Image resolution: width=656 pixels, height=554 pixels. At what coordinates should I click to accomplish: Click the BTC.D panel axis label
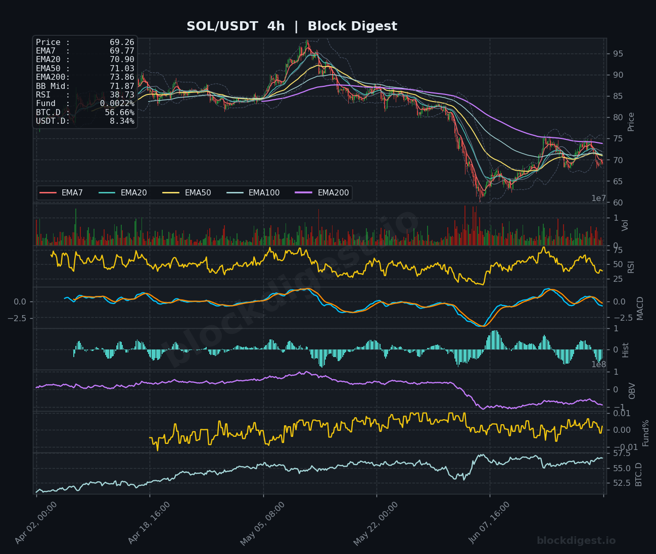pyautogui.click(x=638, y=474)
